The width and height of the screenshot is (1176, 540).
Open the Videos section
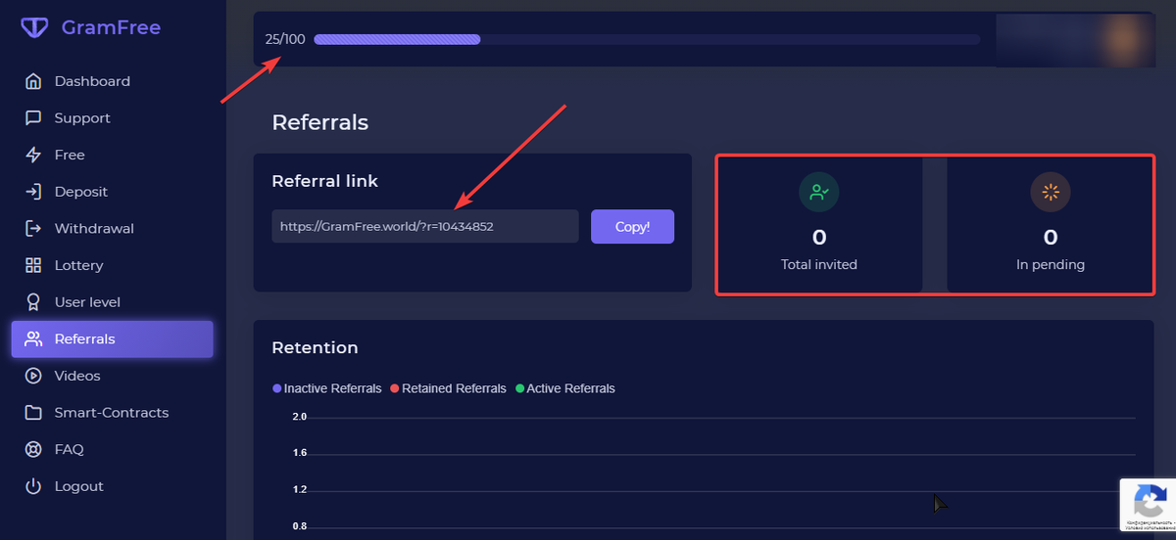[112, 376]
